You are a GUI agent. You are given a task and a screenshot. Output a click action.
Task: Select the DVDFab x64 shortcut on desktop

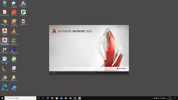pyautogui.click(x=23, y=4)
